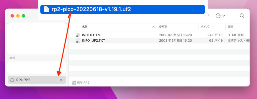Viewport: 257px width, 99px height.
Task: Open the ellipsis action menu in the toolbar
Action: (218, 16)
